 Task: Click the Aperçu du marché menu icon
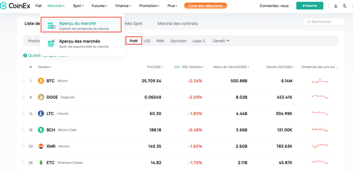pos(51,26)
